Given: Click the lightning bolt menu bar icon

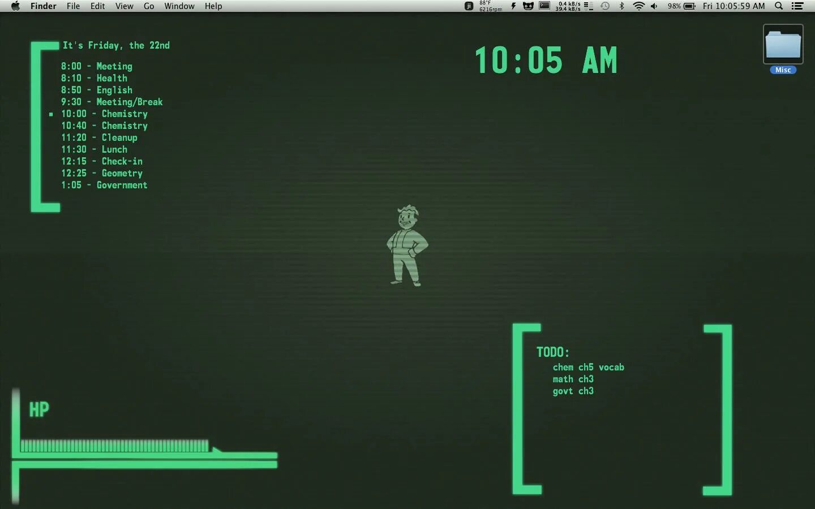Looking at the screenshot, I should (513, 6).
